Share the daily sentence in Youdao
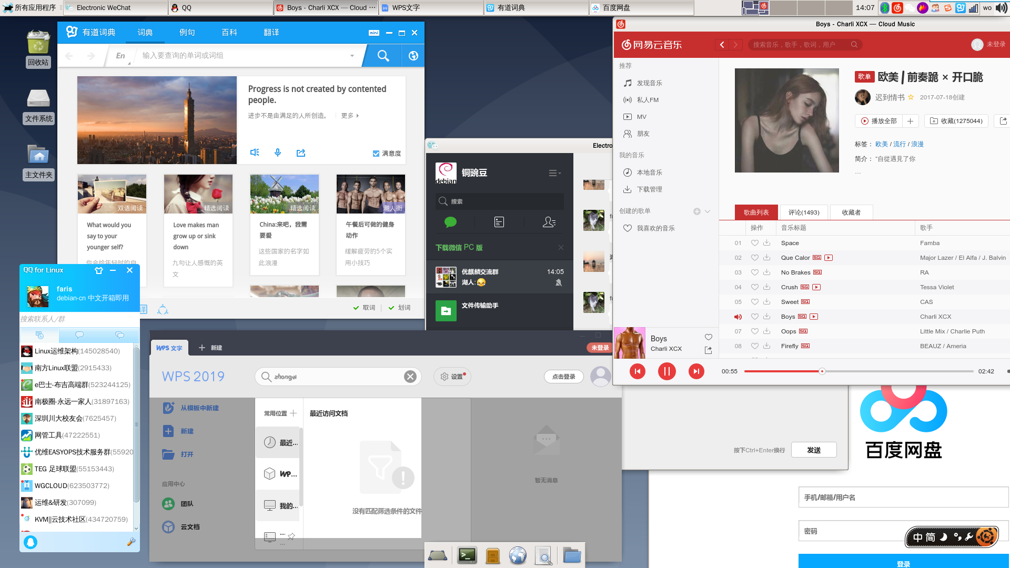This screenshot has height=568, width=1010. pos(301,153)
